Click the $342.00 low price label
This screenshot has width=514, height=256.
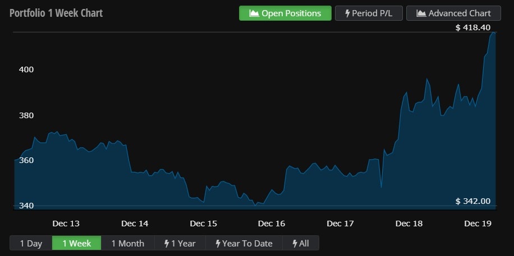pyautogui.click(x=472, y=201)
